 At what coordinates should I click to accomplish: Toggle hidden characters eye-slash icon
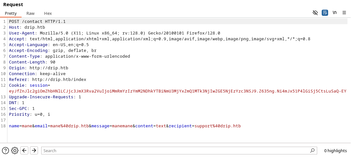coord(315,13)
